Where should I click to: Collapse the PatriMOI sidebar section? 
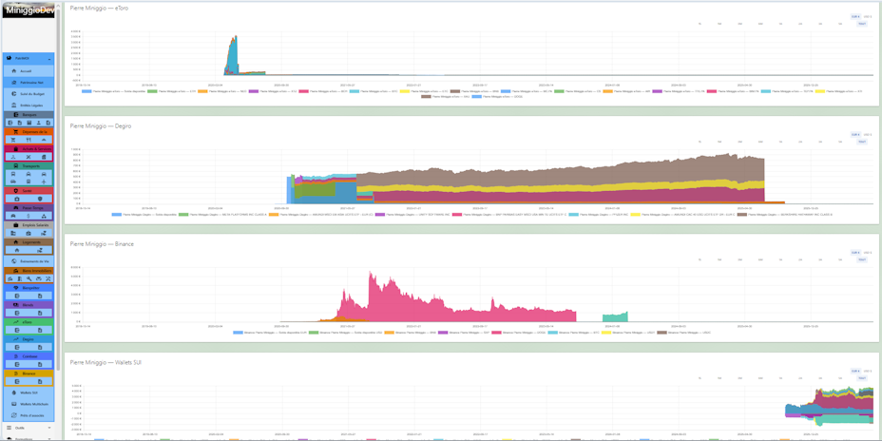[x=29, y=58]
